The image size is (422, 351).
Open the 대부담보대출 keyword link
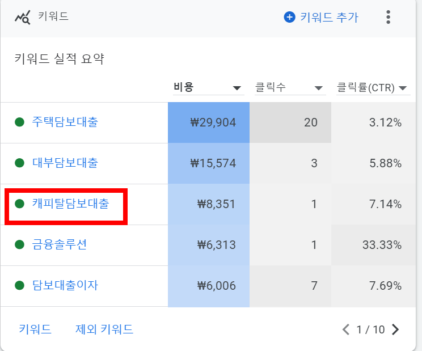point(65,163)
